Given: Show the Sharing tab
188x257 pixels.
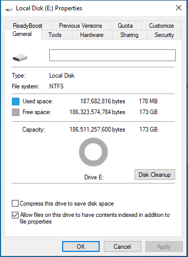Looking at the screenshot, I should (x=129, y=35).
